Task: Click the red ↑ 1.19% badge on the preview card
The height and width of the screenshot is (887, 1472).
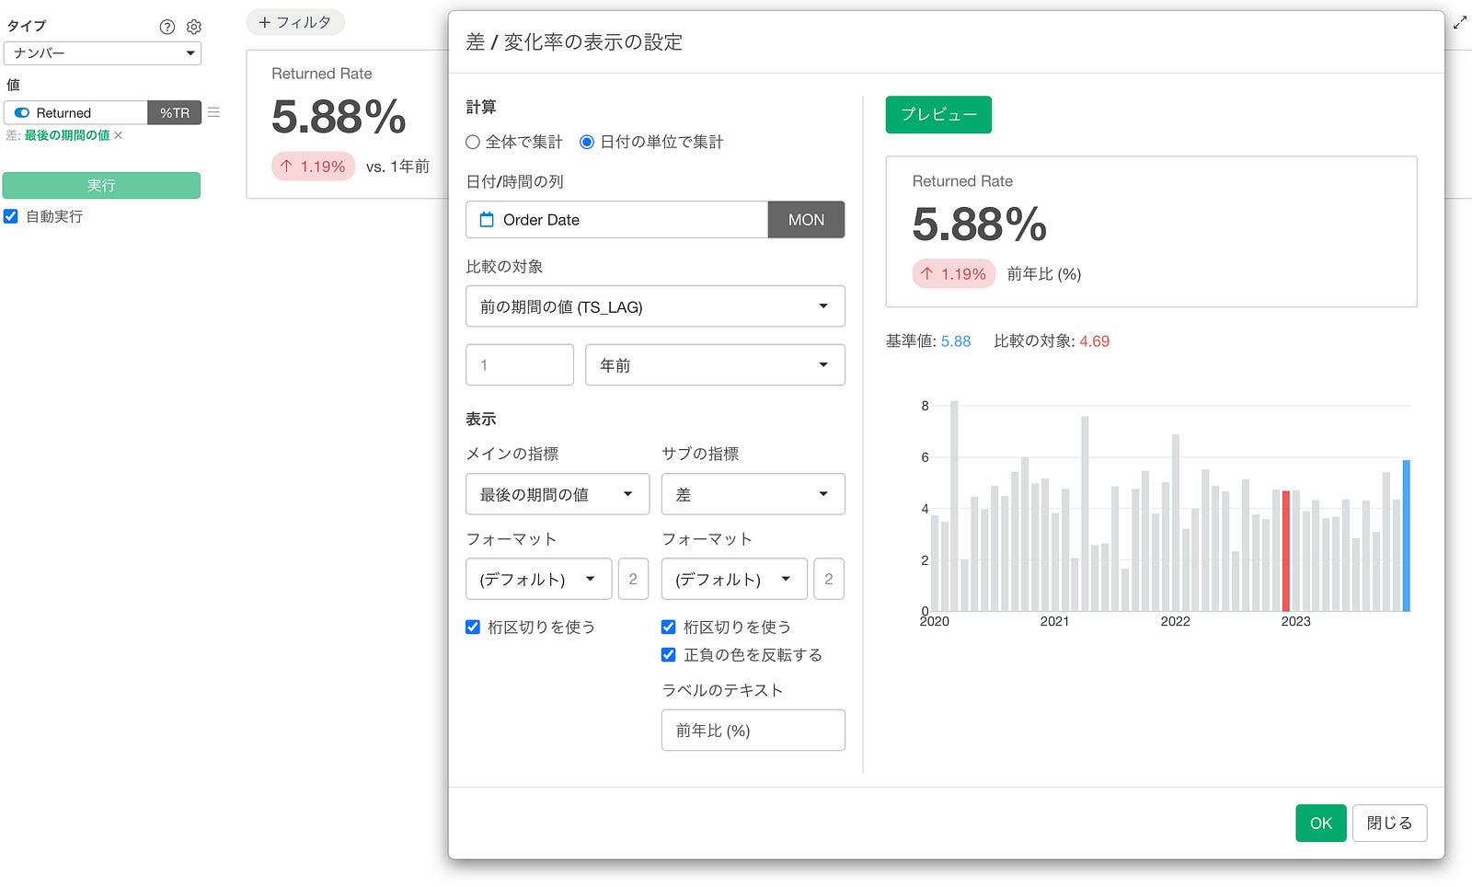Action: (x=953, y=273)
